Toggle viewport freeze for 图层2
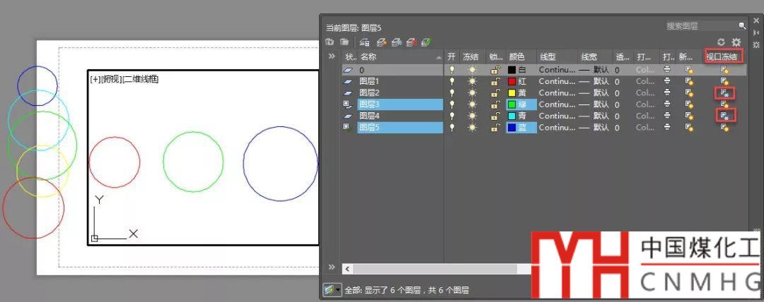Image resolution: width=764 pixels, height=302 pixels. click(x=725, y=93)
